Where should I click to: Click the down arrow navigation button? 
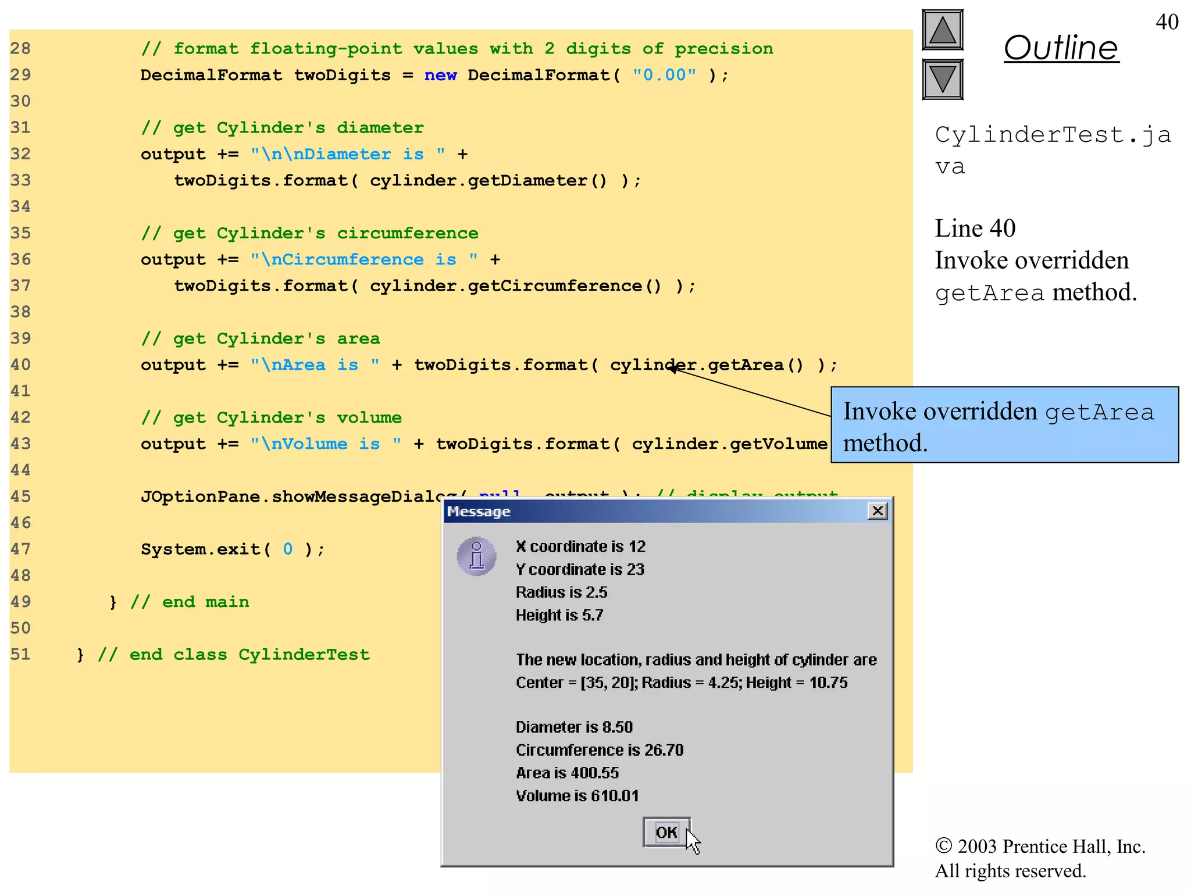point(942,79)
